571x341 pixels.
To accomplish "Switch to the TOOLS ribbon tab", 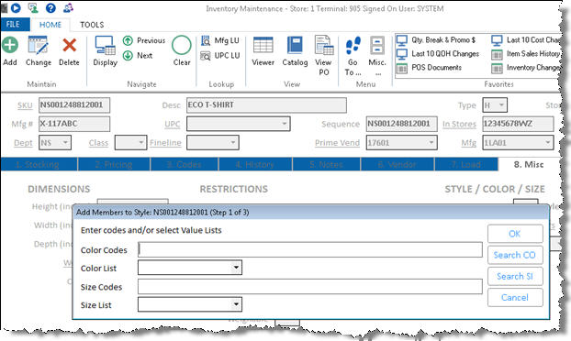I will [x=92, y=25].
